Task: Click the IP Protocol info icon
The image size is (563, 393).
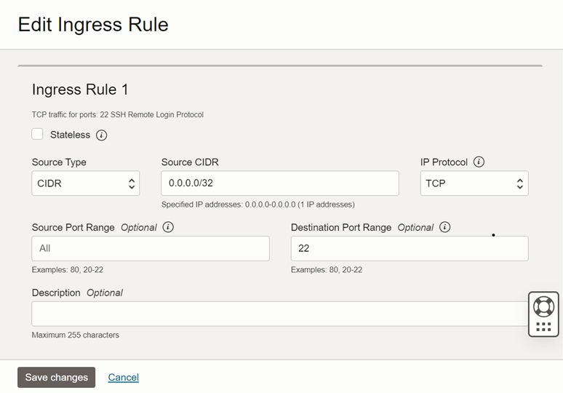Action: click(479, 162)
